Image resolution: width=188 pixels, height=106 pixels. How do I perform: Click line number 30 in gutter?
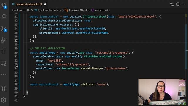[x=16, y=53]
